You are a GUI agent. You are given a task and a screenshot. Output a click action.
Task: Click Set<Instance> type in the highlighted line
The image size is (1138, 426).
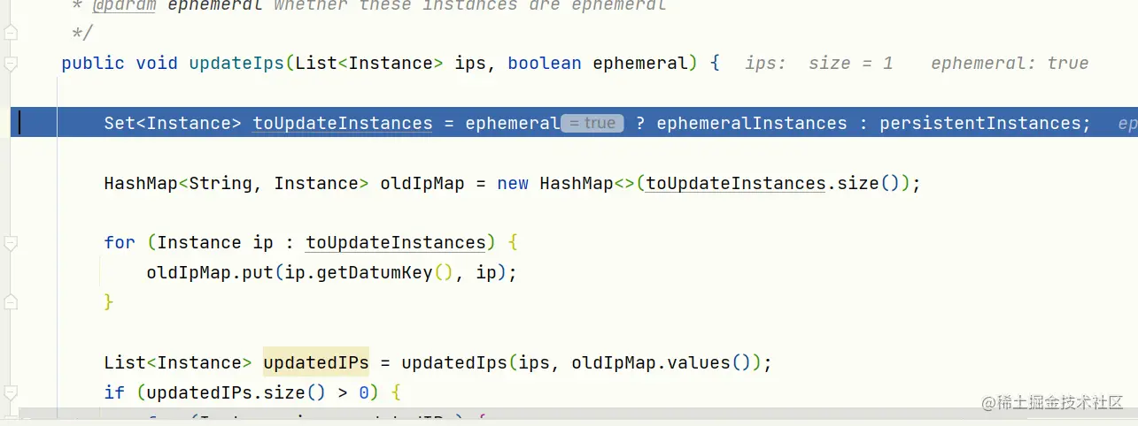pyautogui.click(x=173, y=124)
